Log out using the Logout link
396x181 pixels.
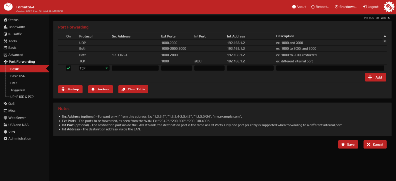370,7
